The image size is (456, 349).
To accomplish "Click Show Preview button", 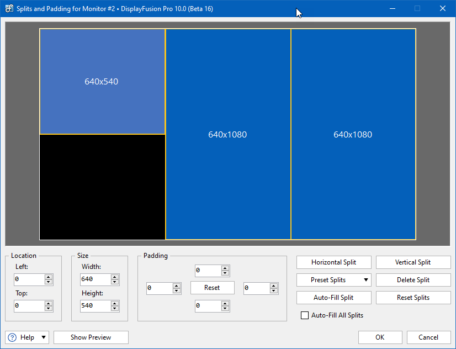I will 91,337.
